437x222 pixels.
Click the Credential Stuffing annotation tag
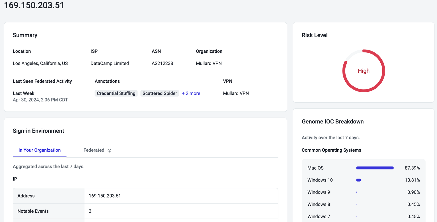coord(116,93)
